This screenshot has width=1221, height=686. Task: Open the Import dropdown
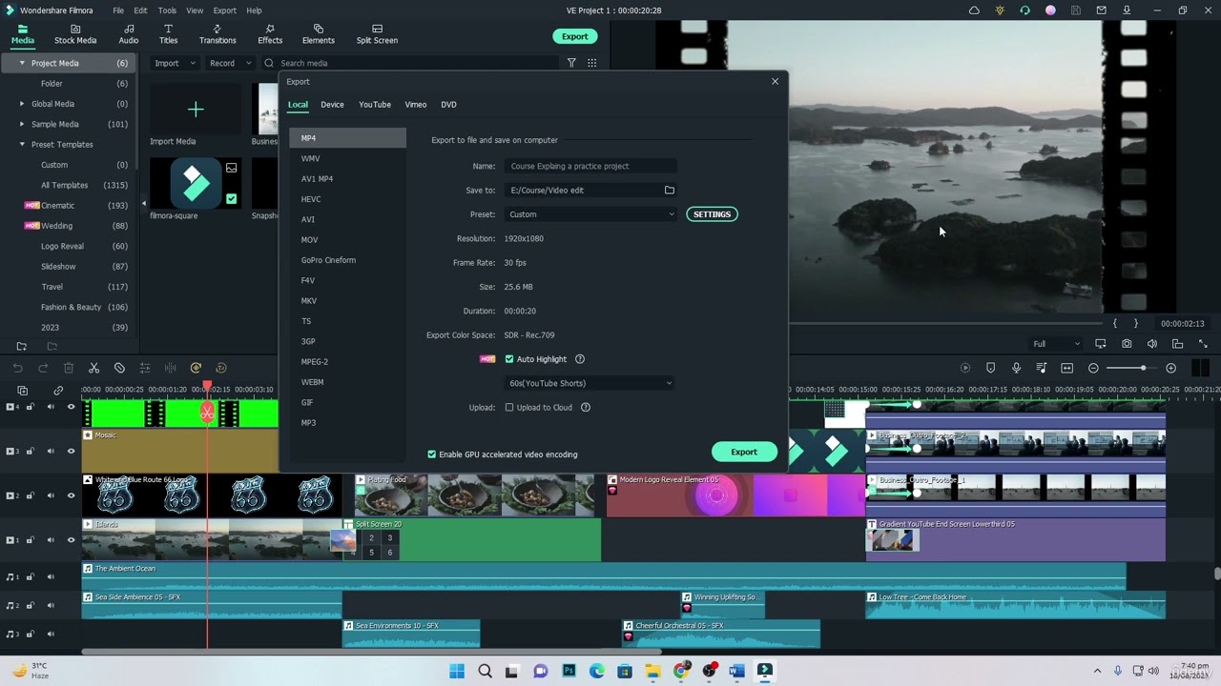[x=174, y=63]
